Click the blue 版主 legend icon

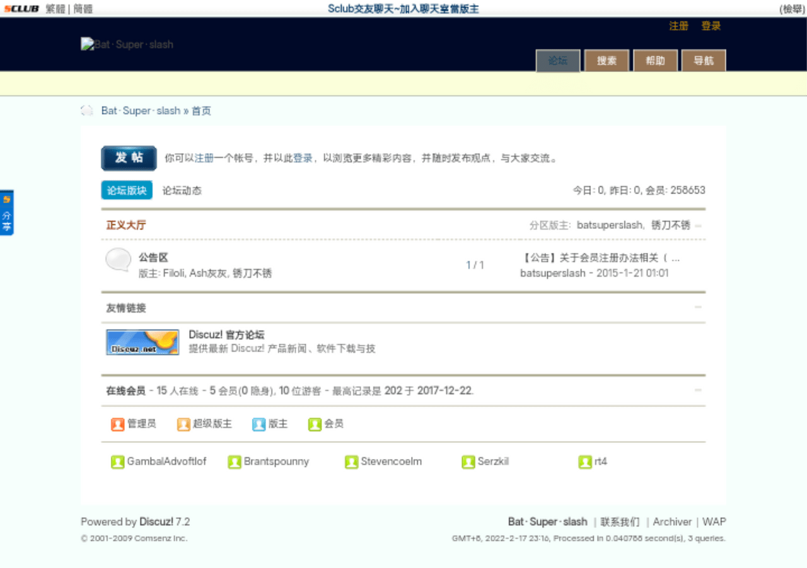coord(258,424)
